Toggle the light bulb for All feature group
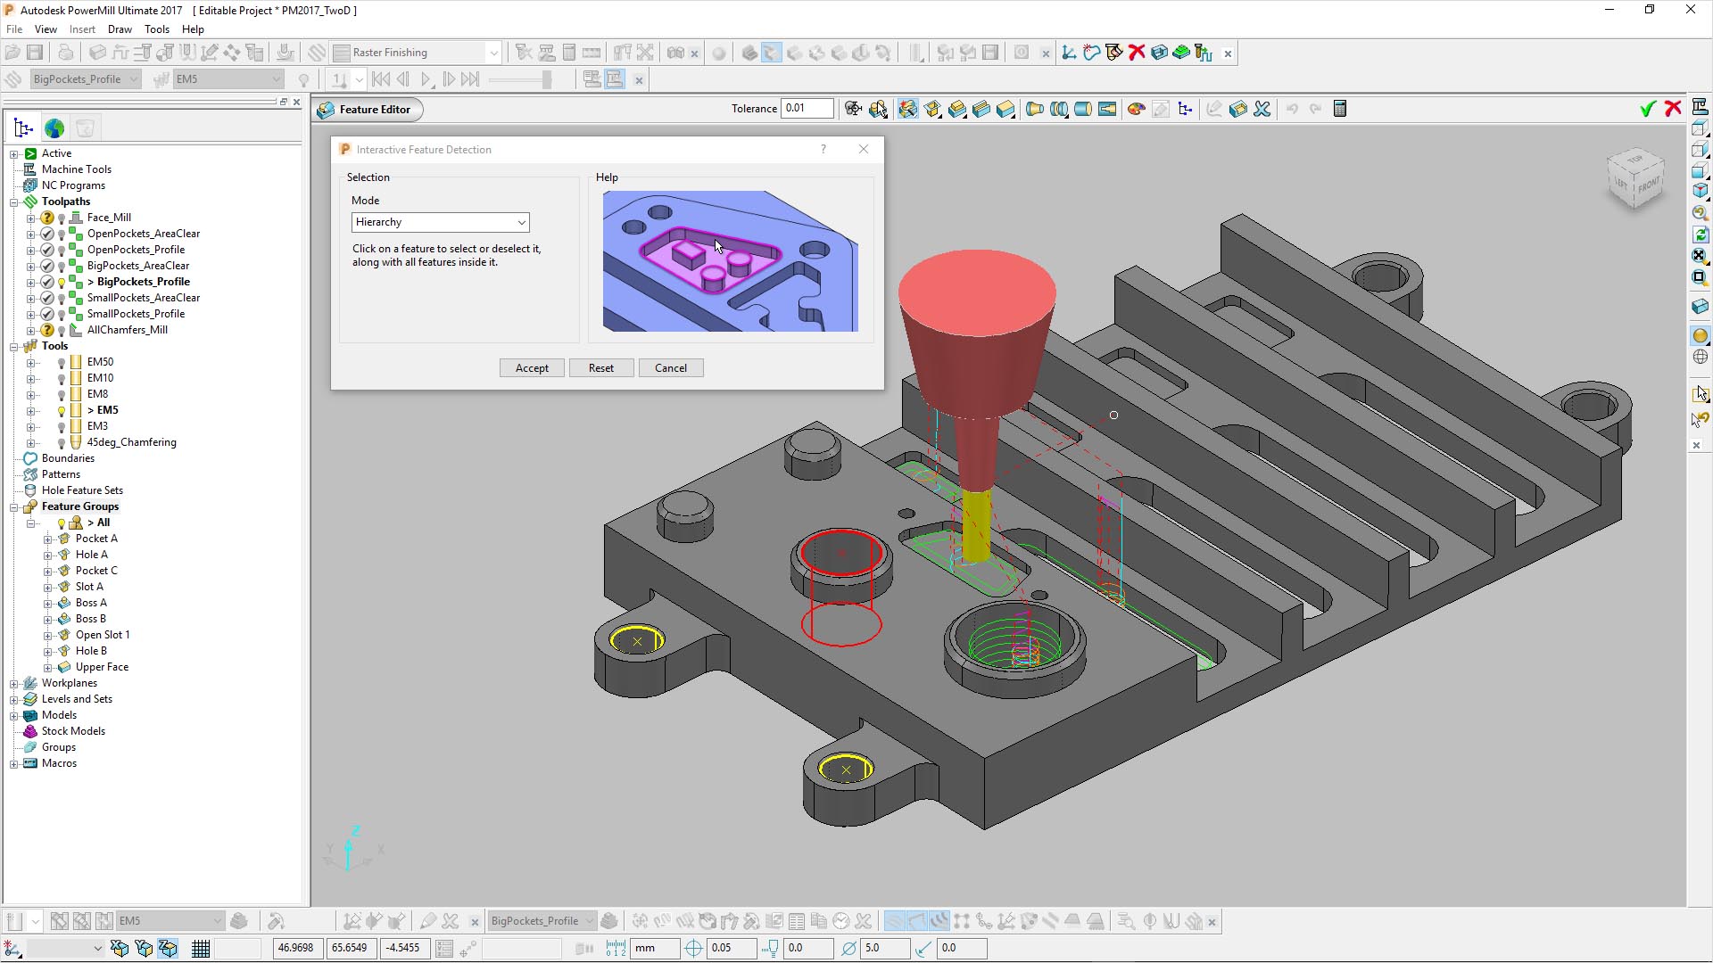The height and width of the screenshot is (963, 1713). pos(62,523)
